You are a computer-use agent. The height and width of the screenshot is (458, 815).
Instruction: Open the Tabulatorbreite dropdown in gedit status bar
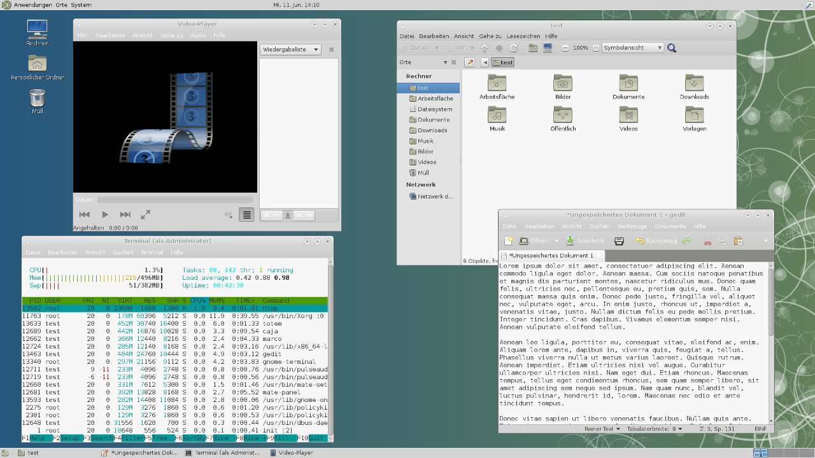click(x=656, y=429)
